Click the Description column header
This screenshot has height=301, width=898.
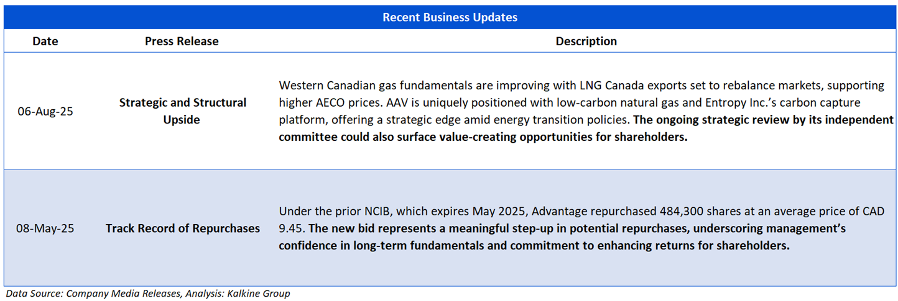586,42
